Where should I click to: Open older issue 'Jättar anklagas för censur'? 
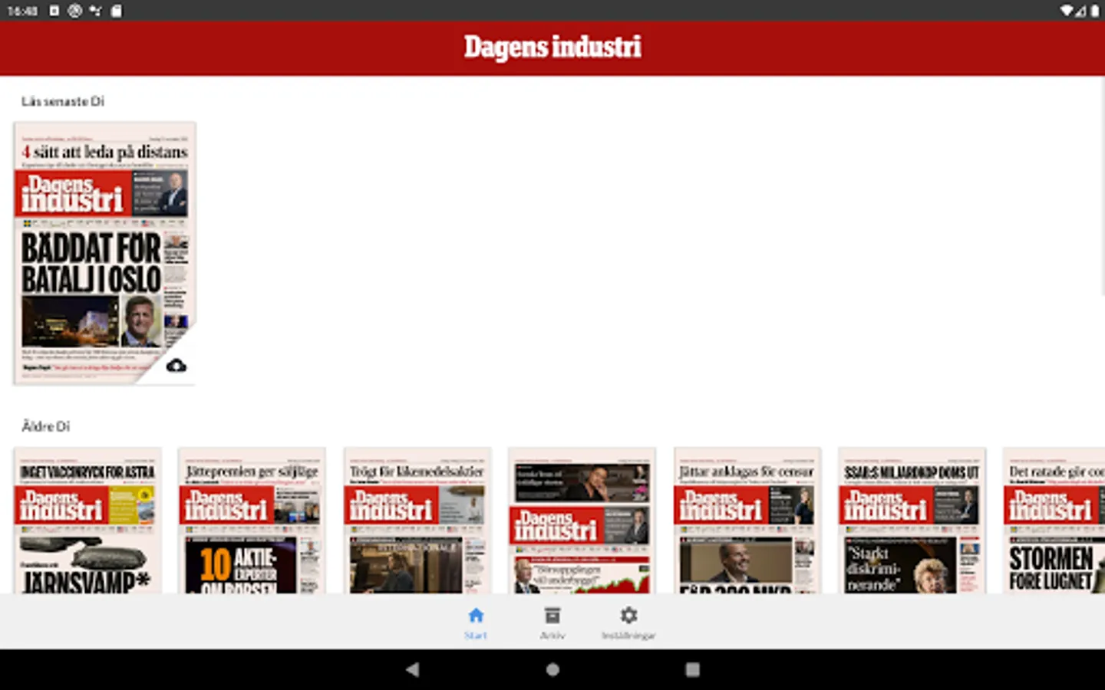pyautogui.click(x=747, y=521)
